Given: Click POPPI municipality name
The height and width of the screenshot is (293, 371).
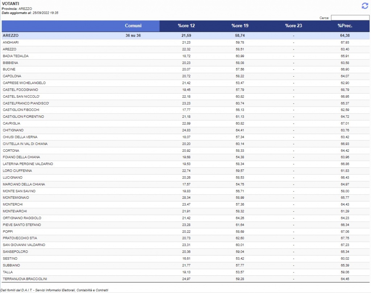Looking at the screenshot, I should click(8, 232).
